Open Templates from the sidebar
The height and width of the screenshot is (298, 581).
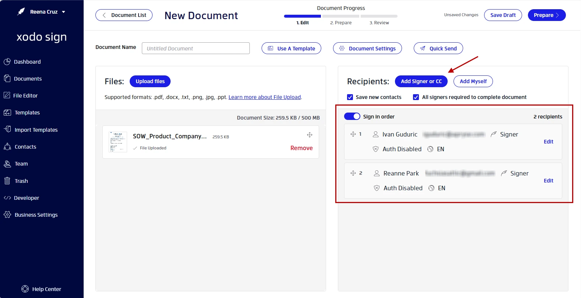click(x=21, y=113)
